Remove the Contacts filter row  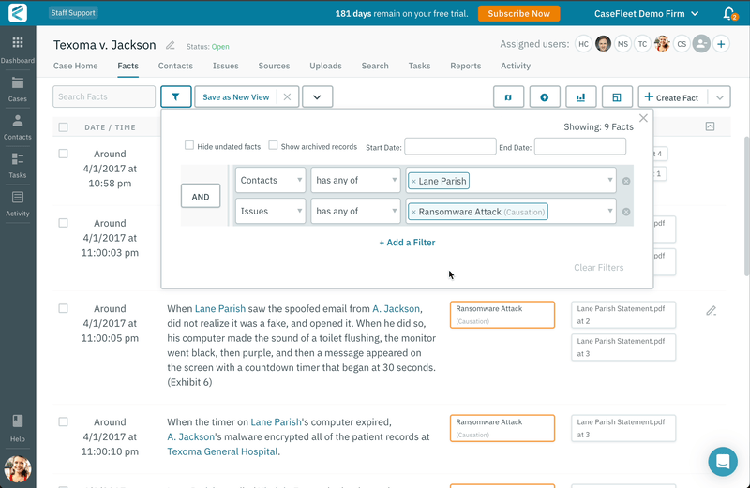pos(626,181)
